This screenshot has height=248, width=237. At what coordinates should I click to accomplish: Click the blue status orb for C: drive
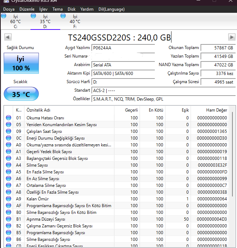click(x=4, y=16)
